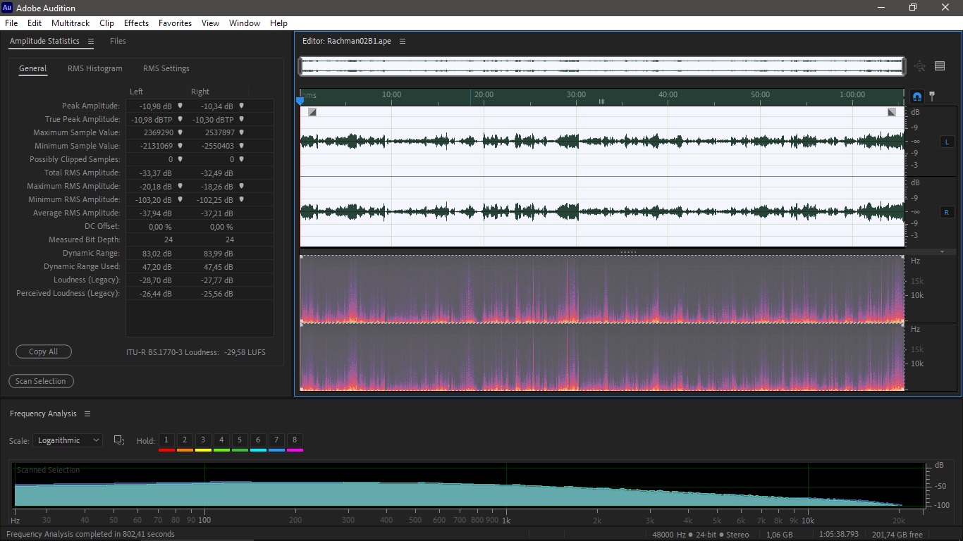Switch to the RMS Histogram tab
Viewport: 963px width, 541px height.
[95, 68]
